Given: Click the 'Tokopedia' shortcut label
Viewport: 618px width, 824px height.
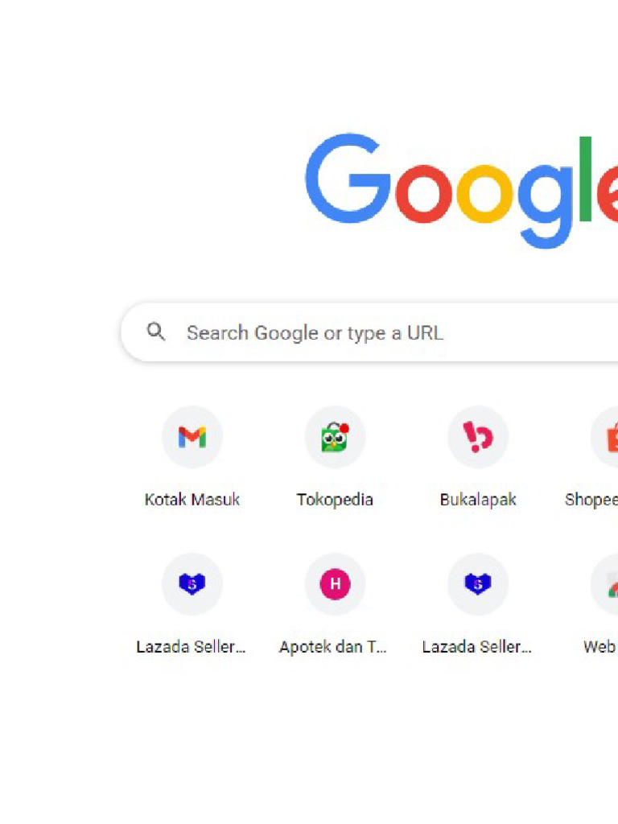Looking at the screenshot, I should 335,500.
